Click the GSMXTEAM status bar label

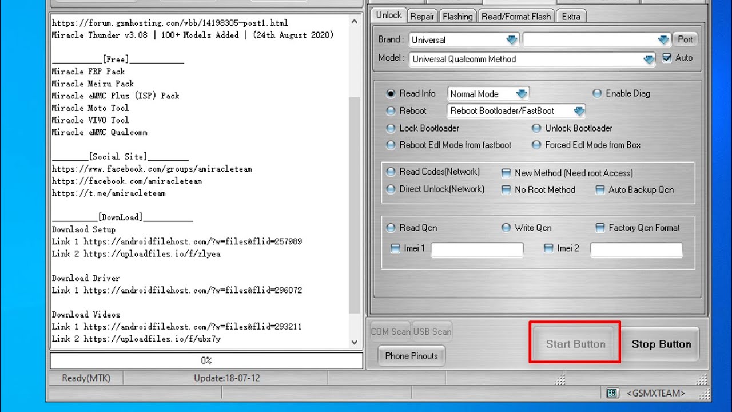click(655, 393)
